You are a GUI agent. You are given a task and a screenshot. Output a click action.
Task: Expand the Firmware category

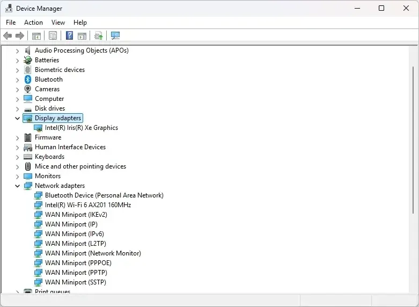point(17,138)
